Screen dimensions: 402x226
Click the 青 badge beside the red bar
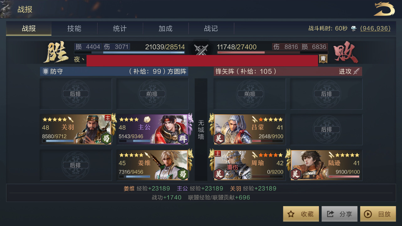pyautogui.click(x=323, y=58)
